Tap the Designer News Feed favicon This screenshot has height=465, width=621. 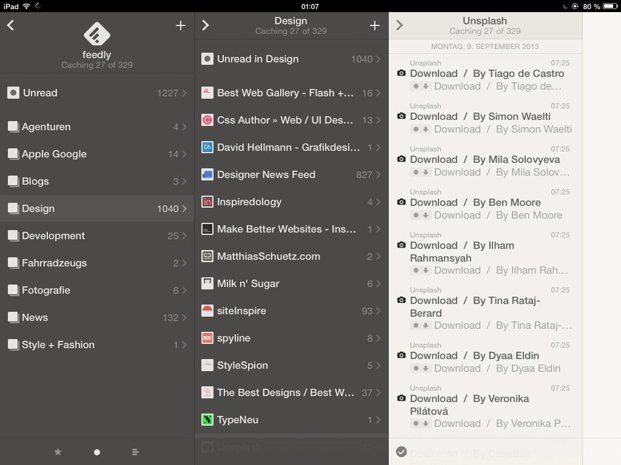click(x=207, y=174)
